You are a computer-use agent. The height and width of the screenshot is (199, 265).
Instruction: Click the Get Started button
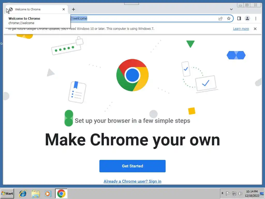coord(132,166)
